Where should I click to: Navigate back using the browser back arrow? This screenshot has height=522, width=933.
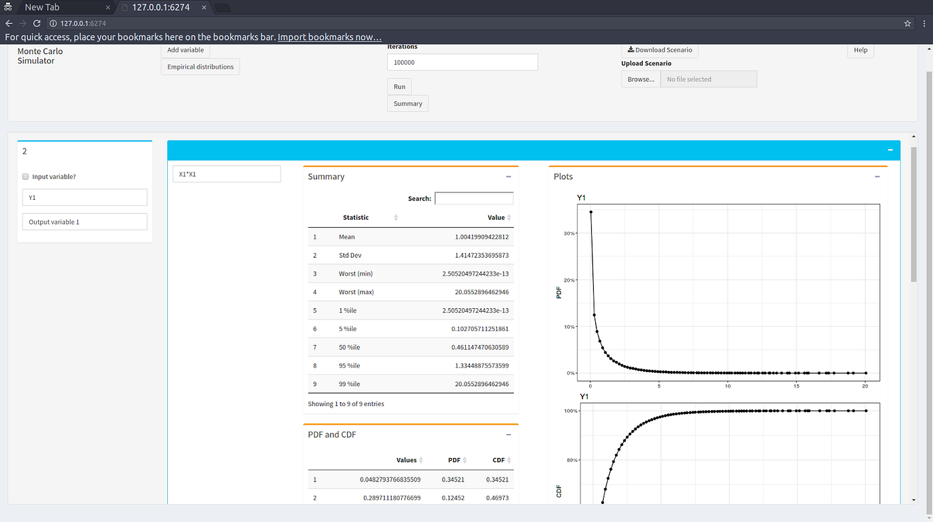[8, 23]
